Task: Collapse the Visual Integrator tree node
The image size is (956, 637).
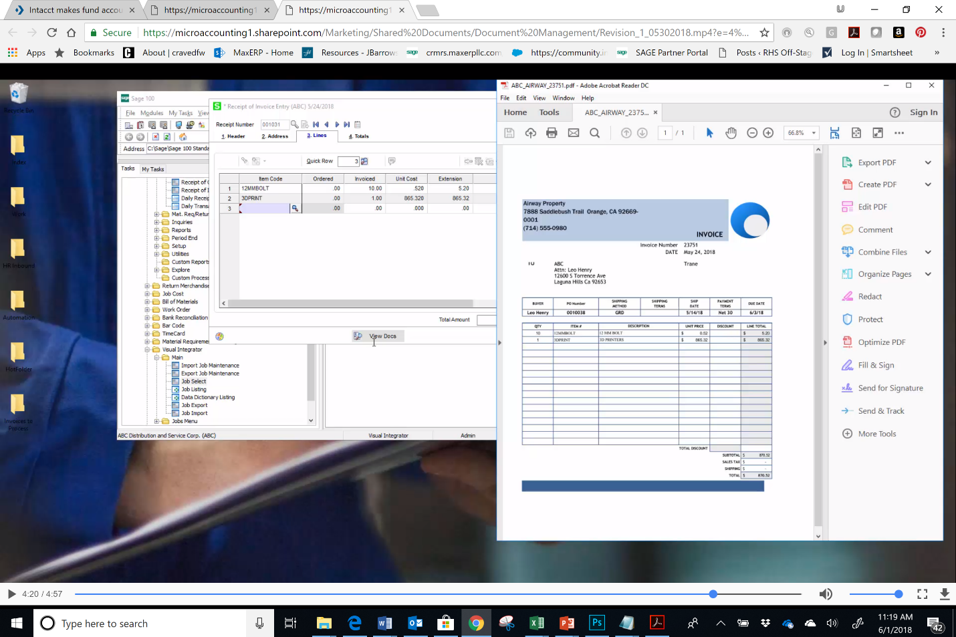Action: [148, 350]
